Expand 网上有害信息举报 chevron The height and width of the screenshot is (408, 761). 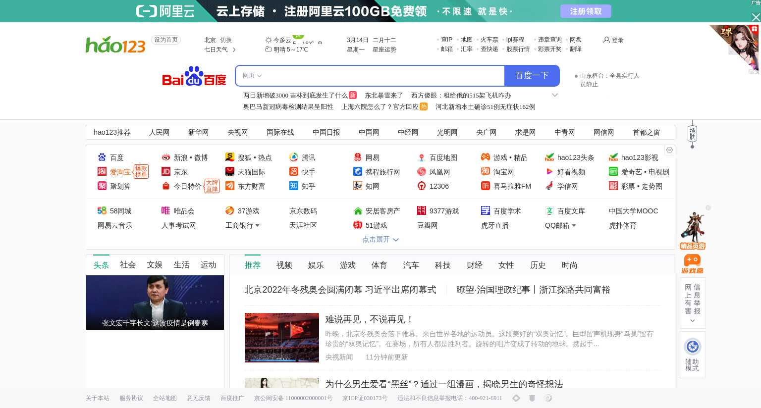click(x=693, y=321)
